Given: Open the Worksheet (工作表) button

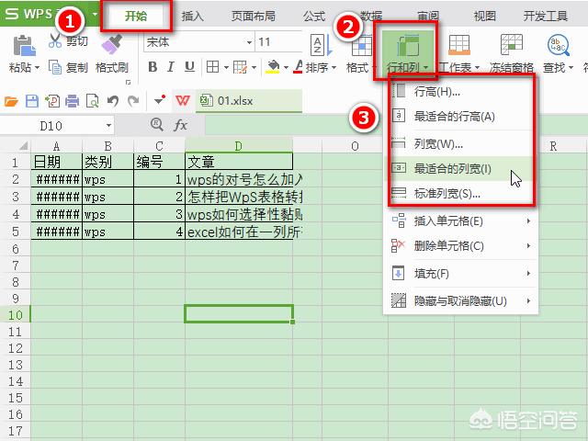Looking at the screenshot, I should click(x=459, y=53).
